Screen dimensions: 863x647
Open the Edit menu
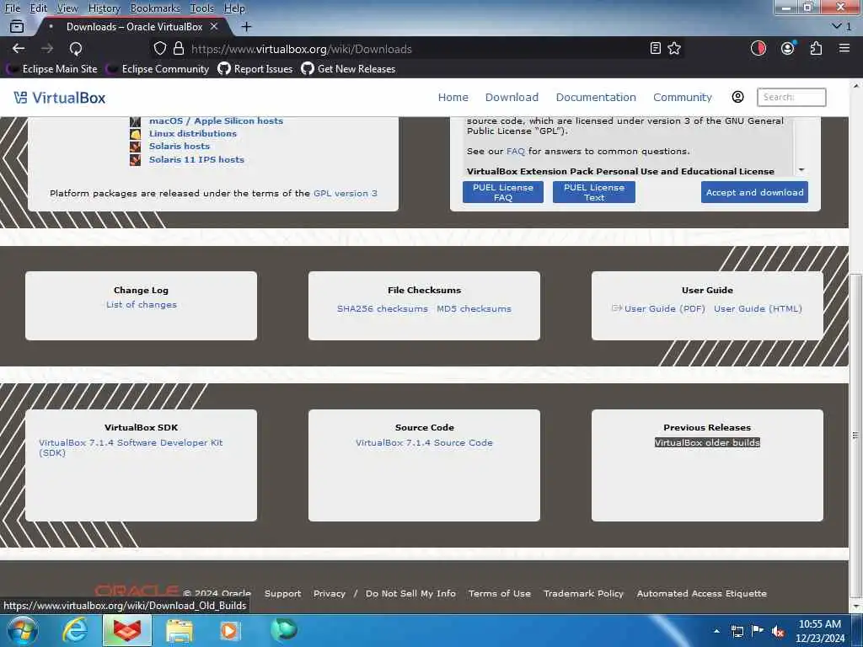tap(39, 8)
